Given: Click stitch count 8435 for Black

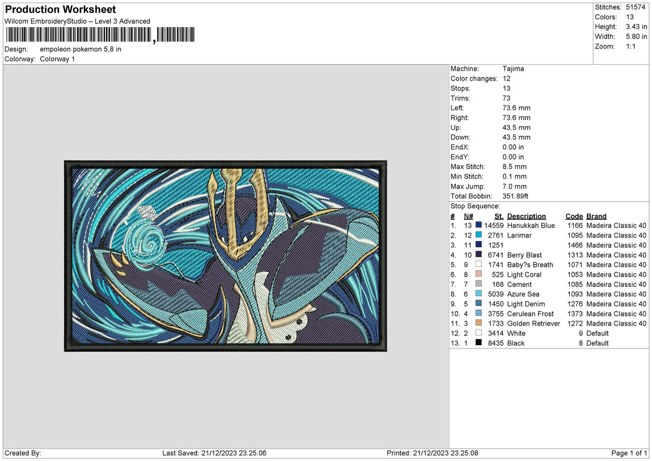Looking at the screenshot, I should [496, 343].
